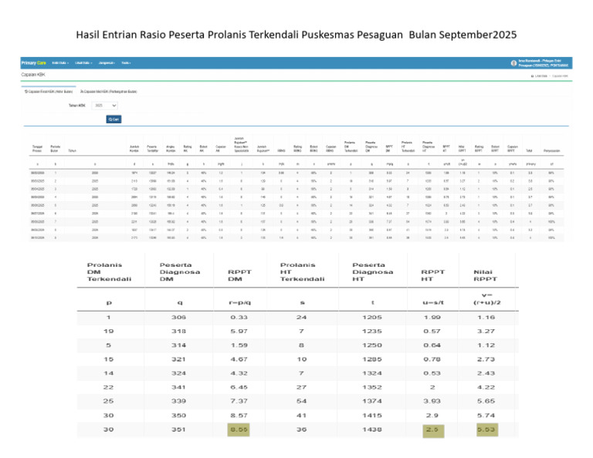Image resolution: width=593 pixels, height=458 pixels.
Task: Click value 5.65 in enlarged table
Action: pyautogui.click(x=486, y=401)
